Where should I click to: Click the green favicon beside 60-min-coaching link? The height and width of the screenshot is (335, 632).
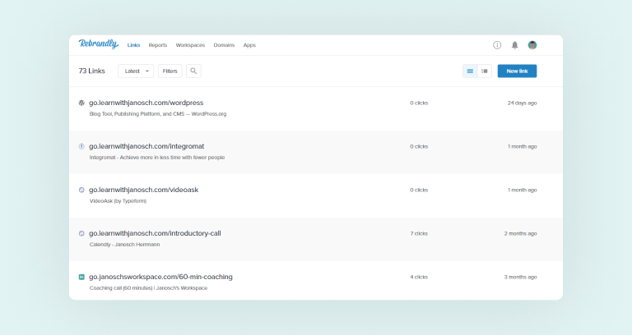(x=81, y=277)
